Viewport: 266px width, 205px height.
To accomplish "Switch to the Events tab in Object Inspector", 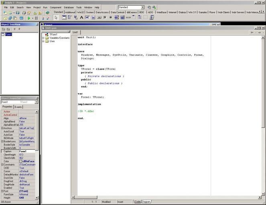I will (x=18, y=107).
